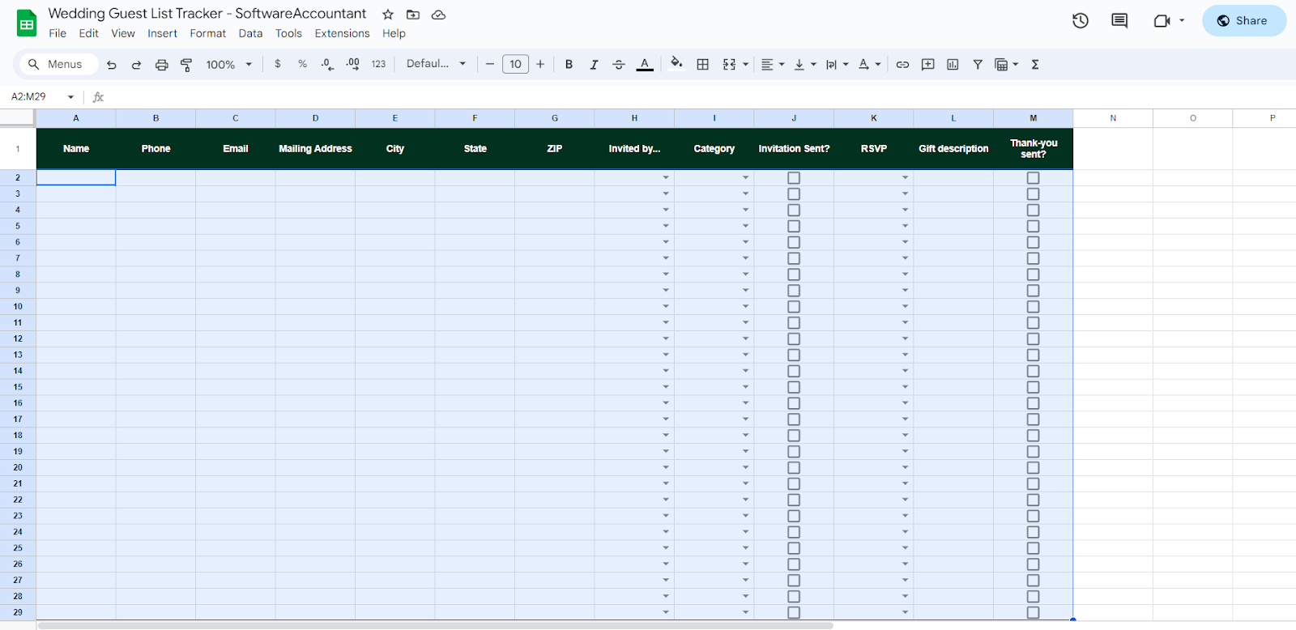Image resolution: width=1296 pixels, height=630 pixels.
Task: Open Category dropdown in row 16
Action: click(x=745, y=403)
